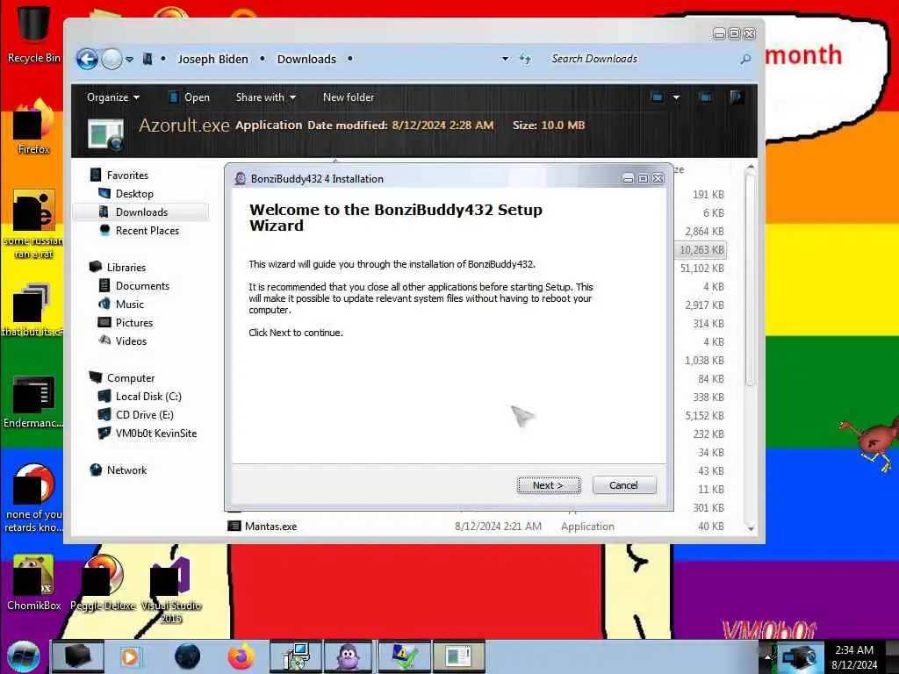Click Azorult.exe details pane thumbnail
899x674 pixels.
106,134
